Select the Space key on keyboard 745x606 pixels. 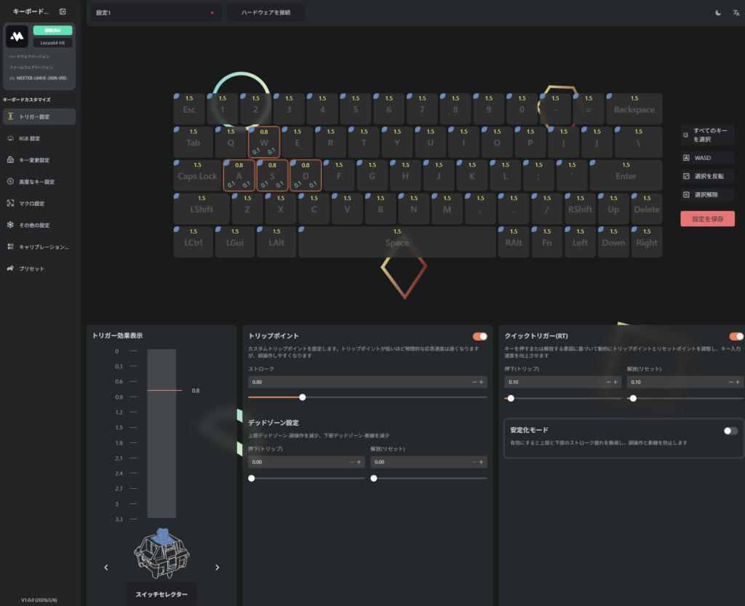(x=397, y=242)
